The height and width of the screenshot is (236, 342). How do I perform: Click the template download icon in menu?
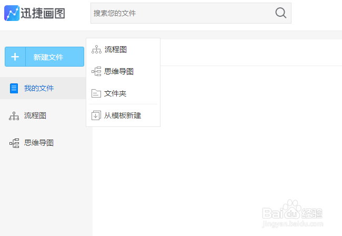click(x=96, y=115)
